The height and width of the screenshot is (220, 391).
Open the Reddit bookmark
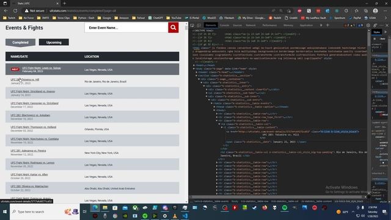tap(275, 18)
